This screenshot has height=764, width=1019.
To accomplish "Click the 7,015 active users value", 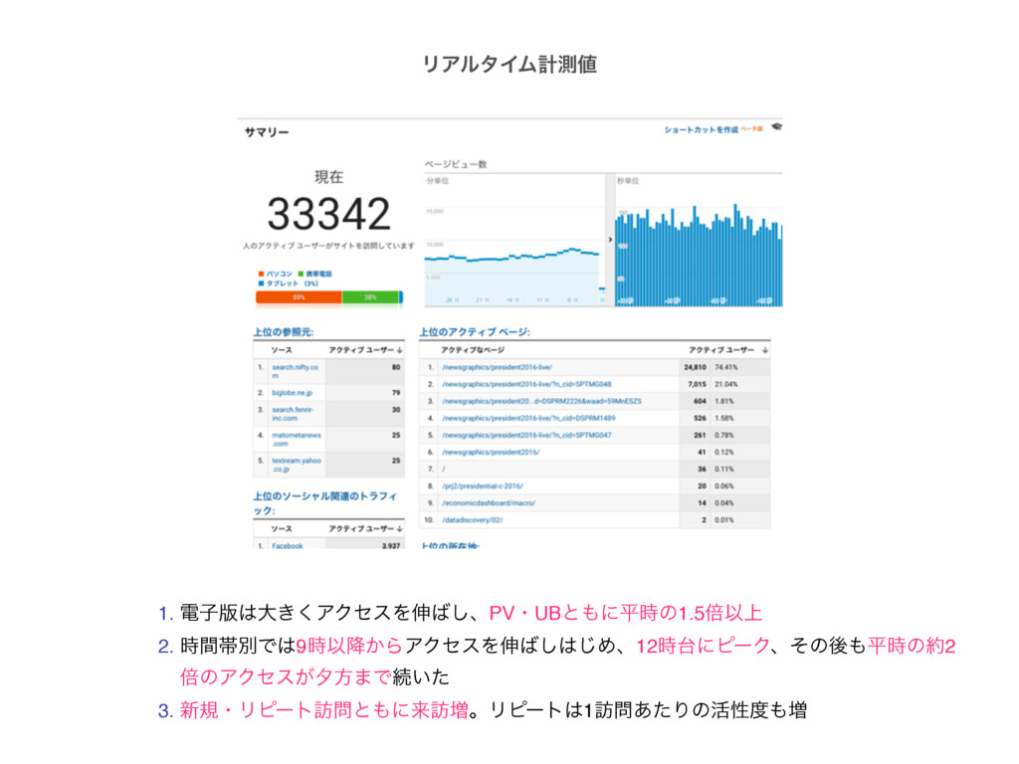I will click(x=697, y=384).
